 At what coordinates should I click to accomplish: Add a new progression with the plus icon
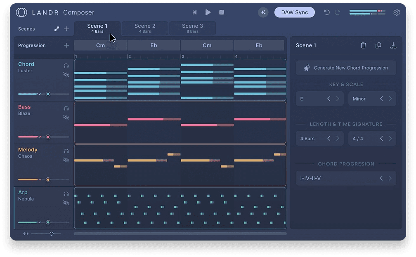[67, 45]
